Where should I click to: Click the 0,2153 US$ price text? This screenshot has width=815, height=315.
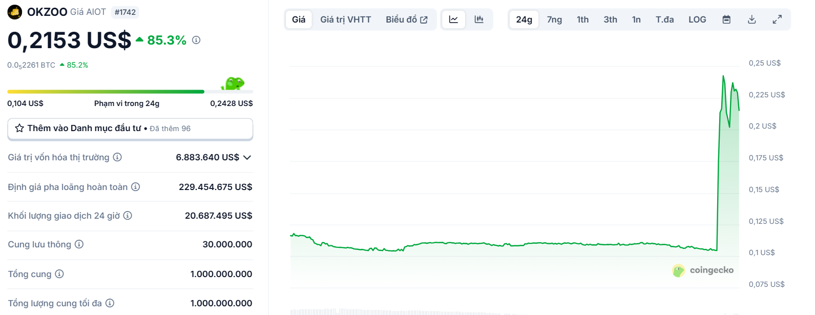[69, 40]
